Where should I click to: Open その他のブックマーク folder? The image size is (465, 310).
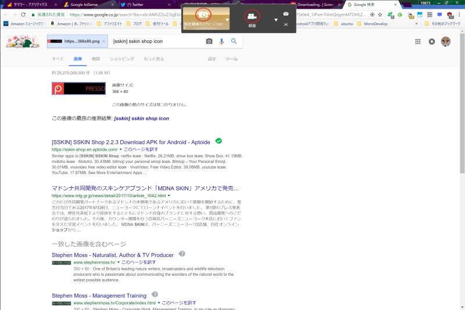[442, 24]
